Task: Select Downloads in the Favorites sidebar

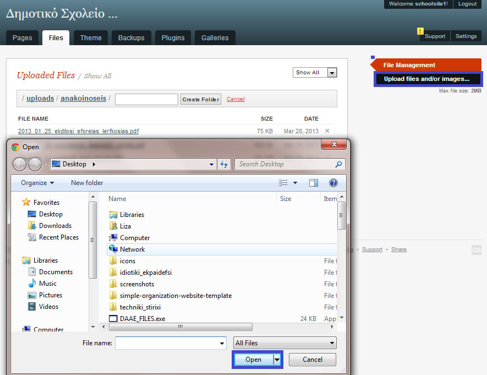Action: point(55,226)
